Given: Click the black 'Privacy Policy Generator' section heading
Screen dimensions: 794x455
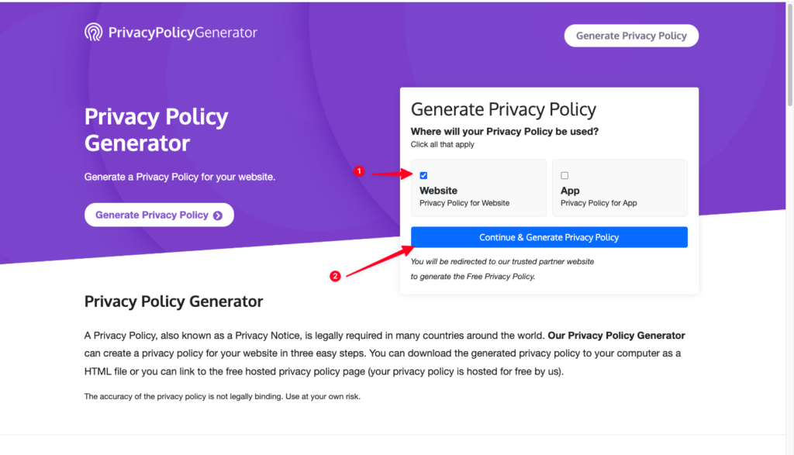Looking at the screenshot, I should coord(174,302).
